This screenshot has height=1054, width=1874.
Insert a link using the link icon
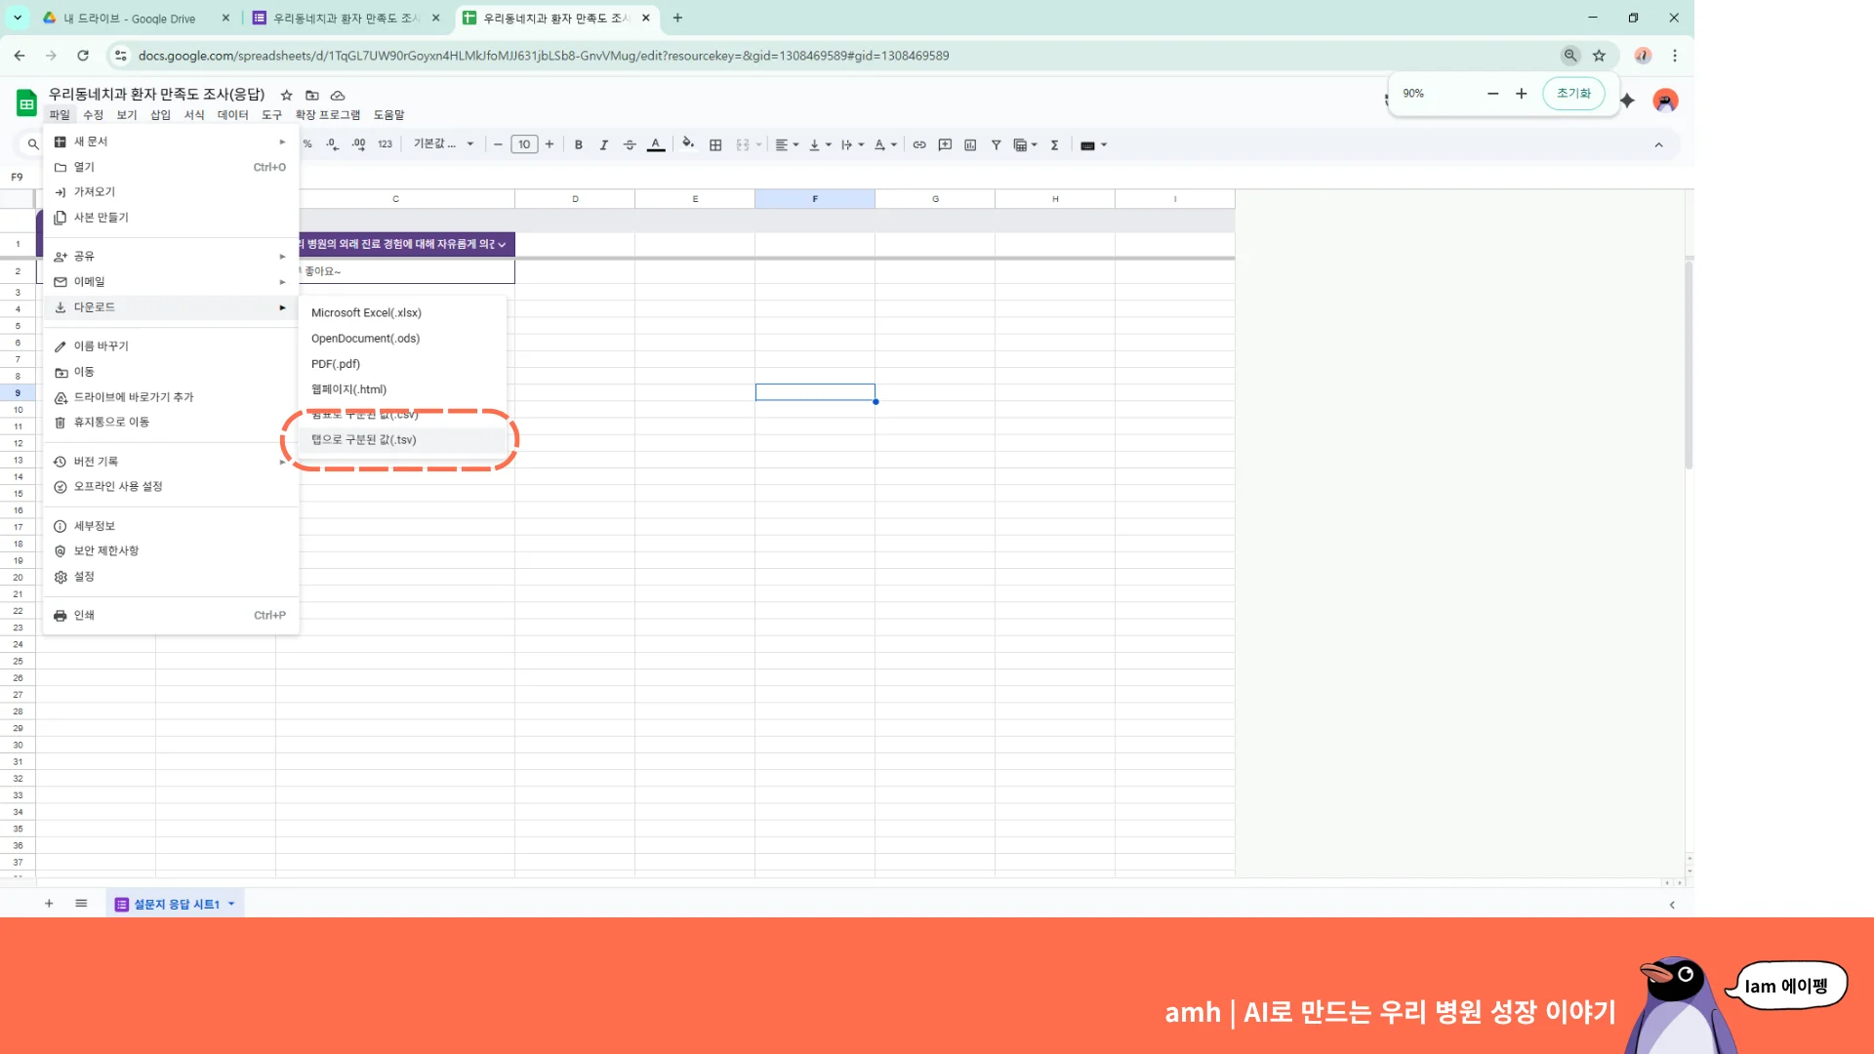pyautogui.click(x=919, y=145)
